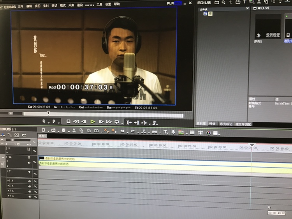Click the Rewind double-arrow button
Screen dimensions: 292x219
pos(76,122)
